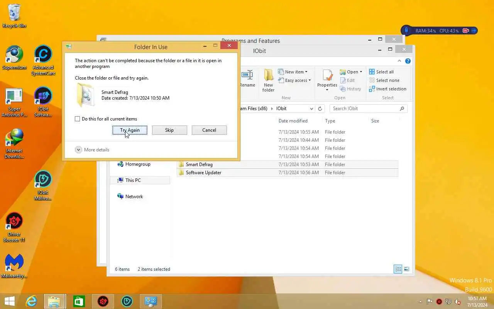Image resolution: width=494 pixels, height=309 pixels.
Task: Open IObit Malware Fighter desktop shortcut
Action: tap(43, 186)
